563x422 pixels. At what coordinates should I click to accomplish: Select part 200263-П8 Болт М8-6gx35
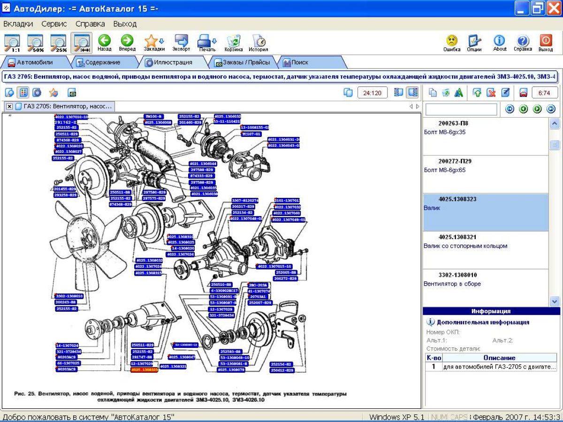coord(485,136)
